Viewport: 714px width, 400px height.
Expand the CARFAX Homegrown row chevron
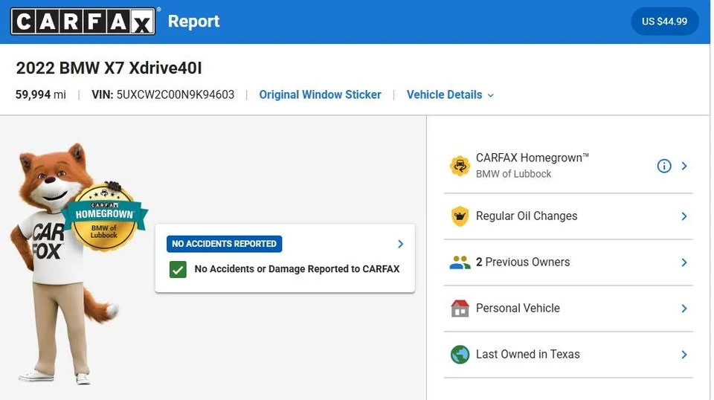pyautogui.click(x=684, y=166)
